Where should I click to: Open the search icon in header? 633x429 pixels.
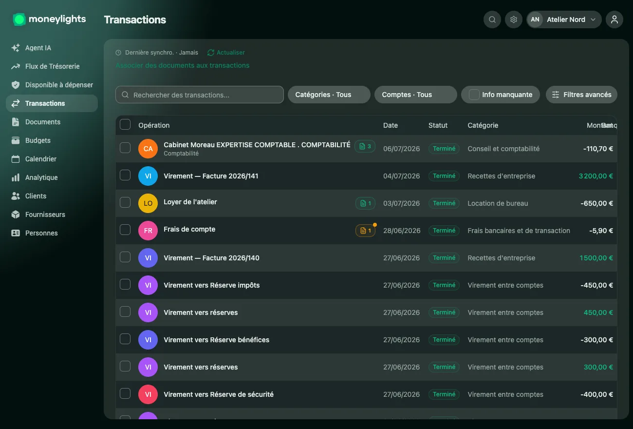coord(492,19)
